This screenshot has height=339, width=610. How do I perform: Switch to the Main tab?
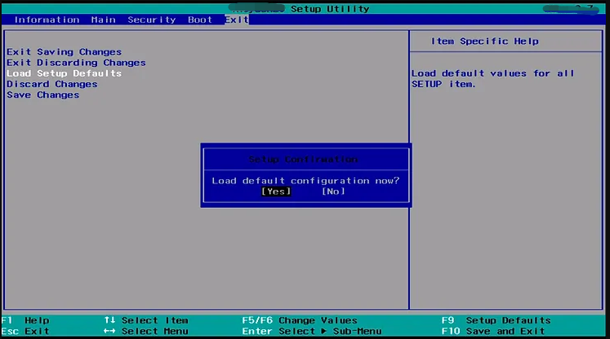pos(104,20)
